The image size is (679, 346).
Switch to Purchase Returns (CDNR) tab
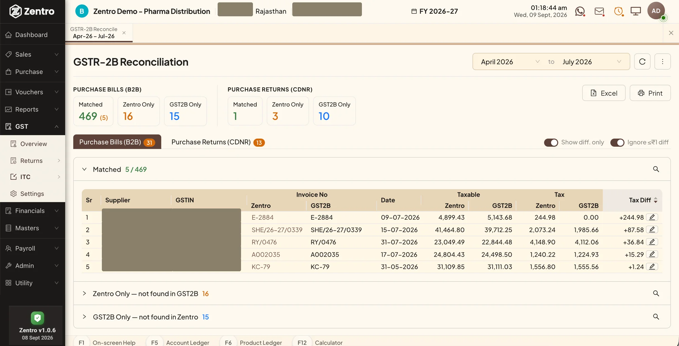[x=218, y=142]
